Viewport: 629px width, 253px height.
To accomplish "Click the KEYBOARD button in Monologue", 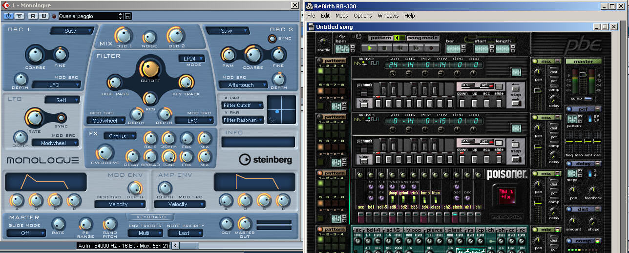I will (151, 217).
